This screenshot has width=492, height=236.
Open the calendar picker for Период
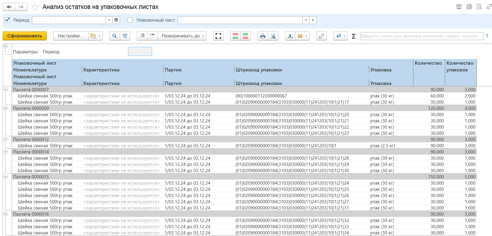pyautogui.click(x=116, y=20)
